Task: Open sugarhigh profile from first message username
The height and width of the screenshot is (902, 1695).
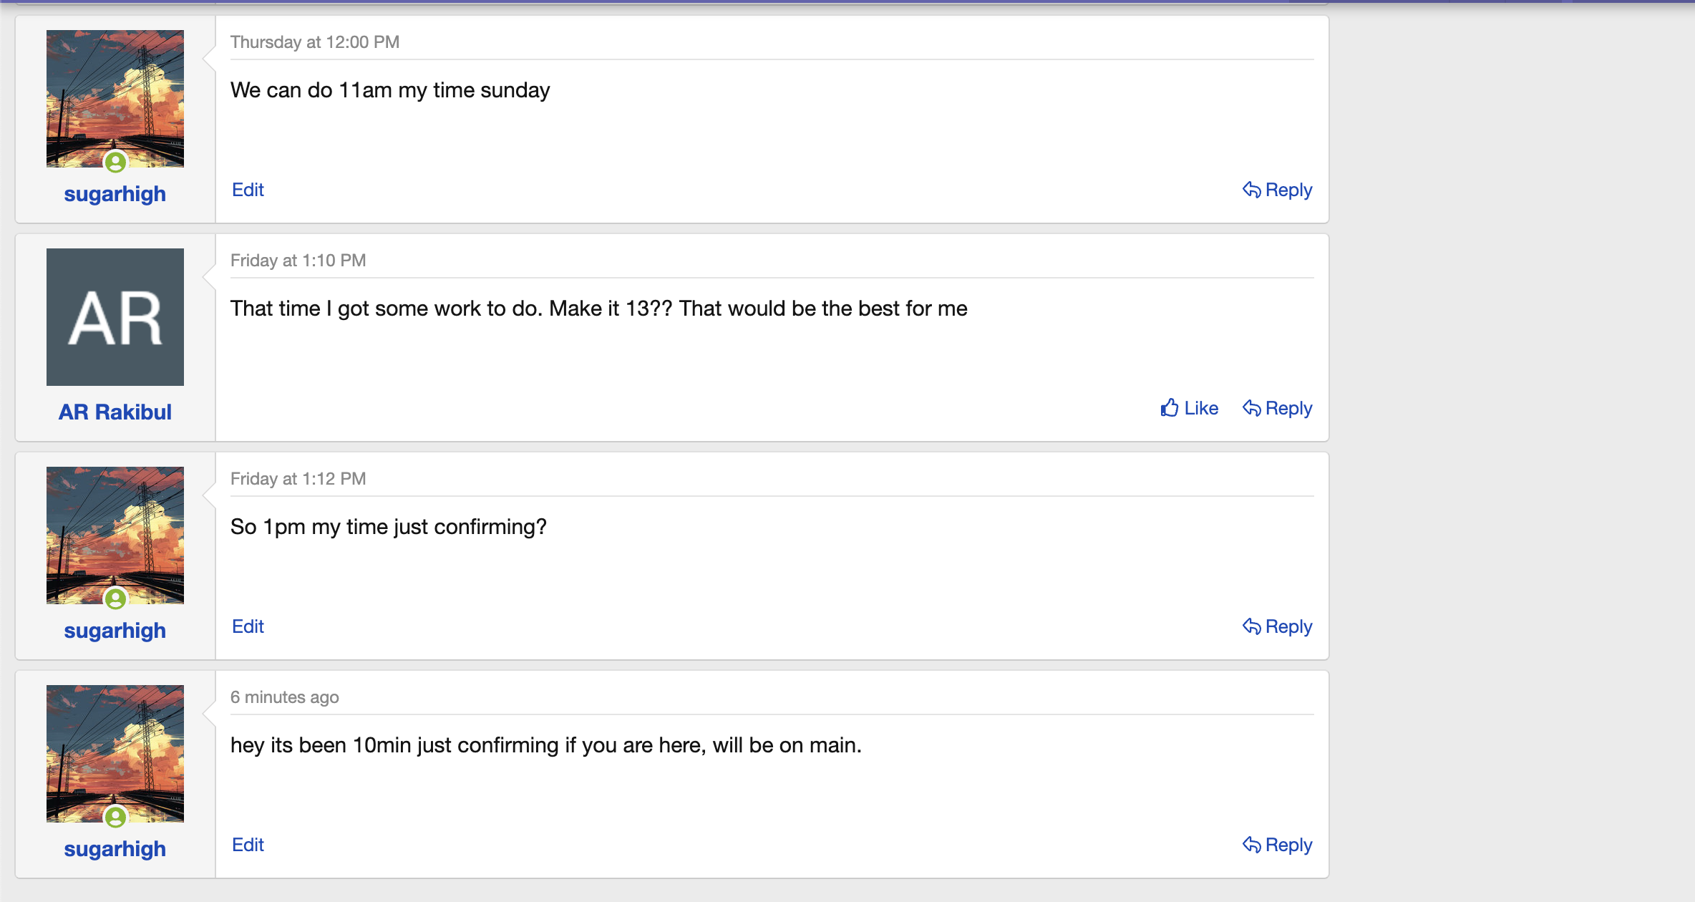Action: pyautogui.click(x=115, y=194)
